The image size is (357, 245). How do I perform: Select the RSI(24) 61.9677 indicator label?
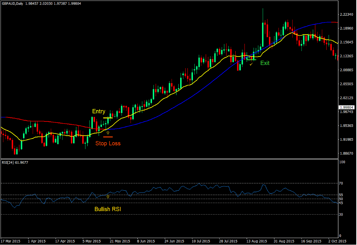tap(15, 163)
